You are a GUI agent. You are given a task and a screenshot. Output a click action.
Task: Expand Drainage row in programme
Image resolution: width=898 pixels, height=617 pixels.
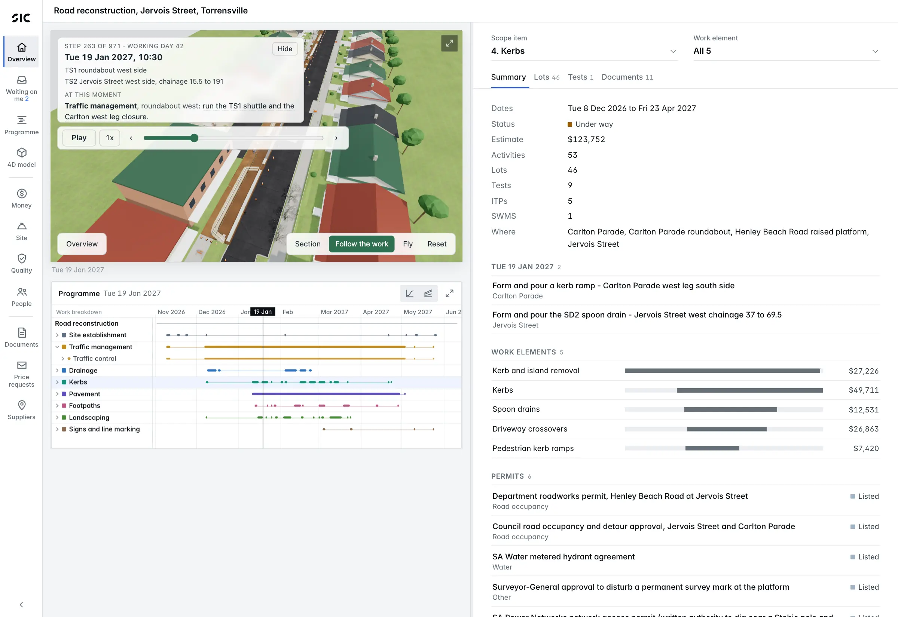tap(57, 371)
